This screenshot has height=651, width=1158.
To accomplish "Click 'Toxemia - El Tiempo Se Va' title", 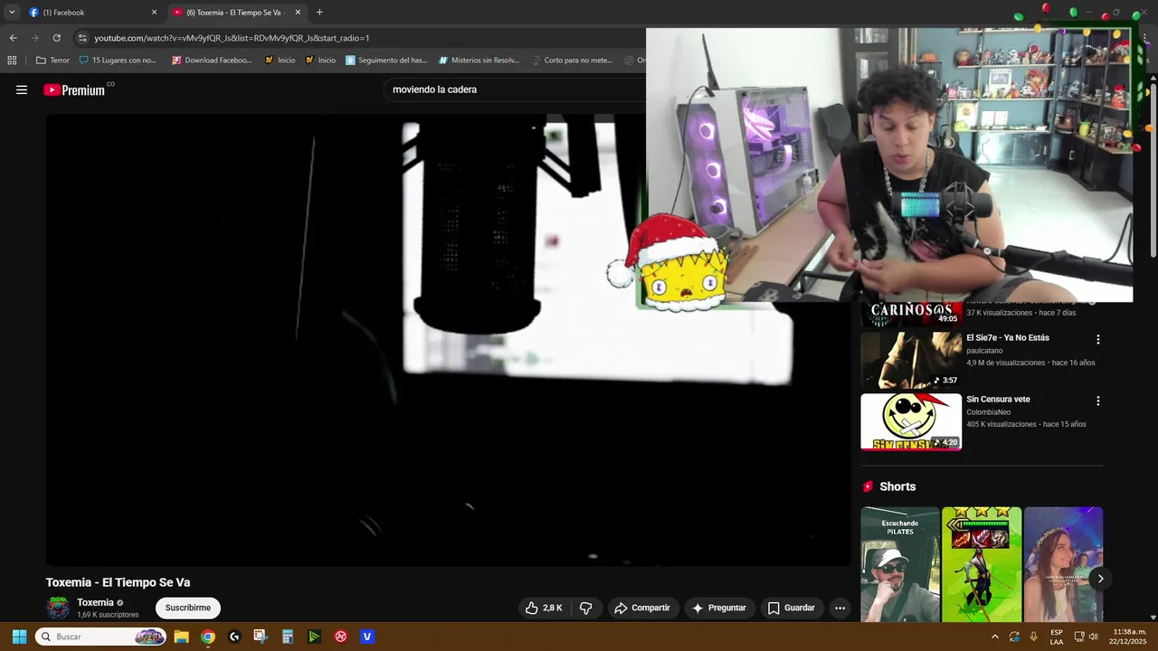I will coord(118,582).
